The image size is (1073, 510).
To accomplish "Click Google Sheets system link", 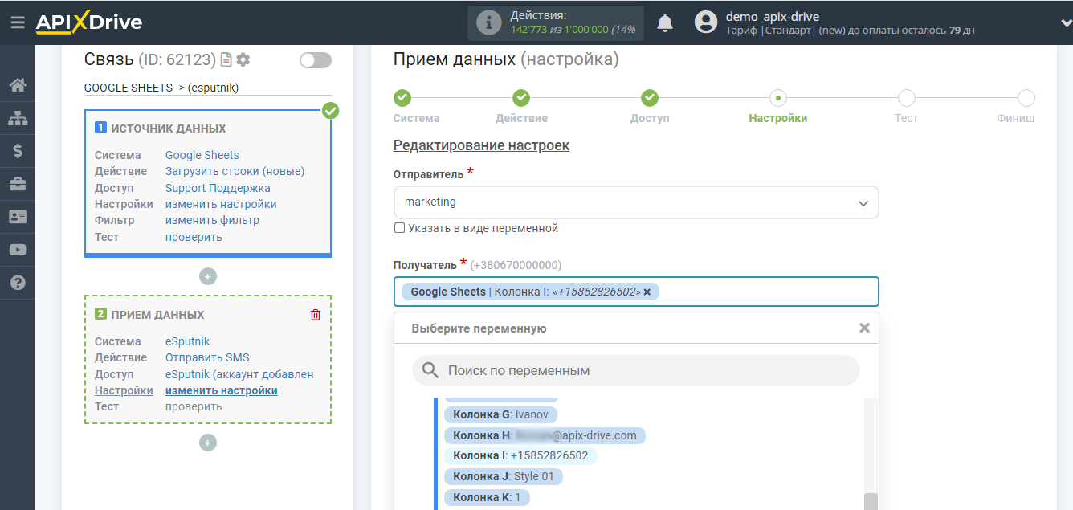I will click(202, 155).
